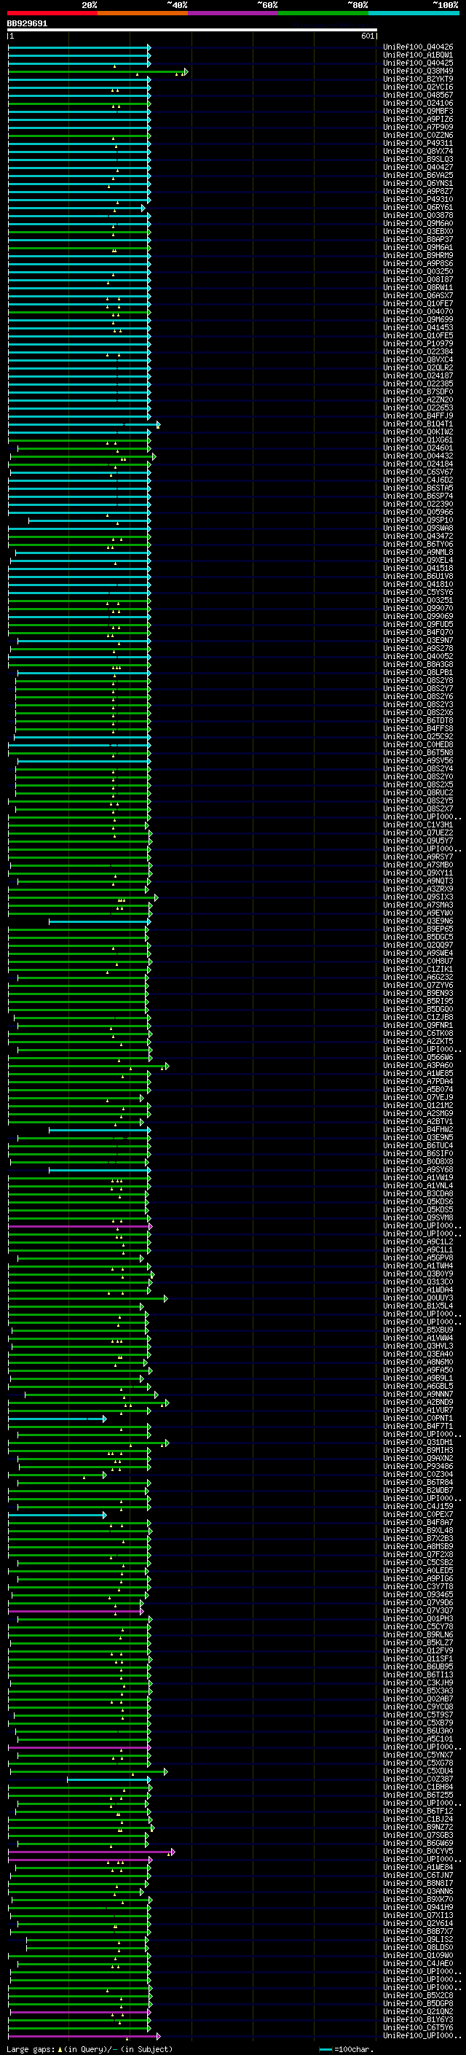The width and height of the screenshot is (466, 2055).
Task: Select hit UniRef100_Q2VCI6
Action: coord(418,87)
